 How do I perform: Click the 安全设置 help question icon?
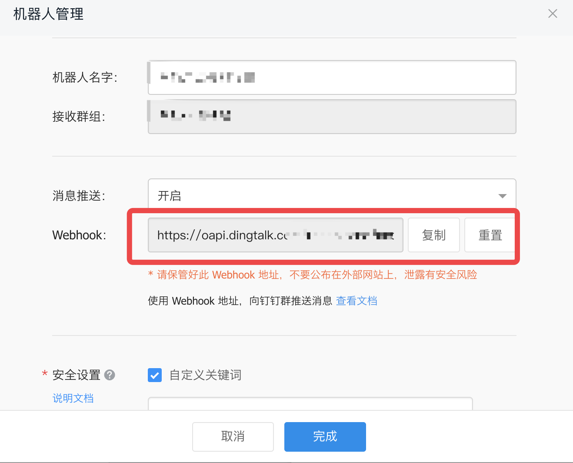(x=110, y=375)
